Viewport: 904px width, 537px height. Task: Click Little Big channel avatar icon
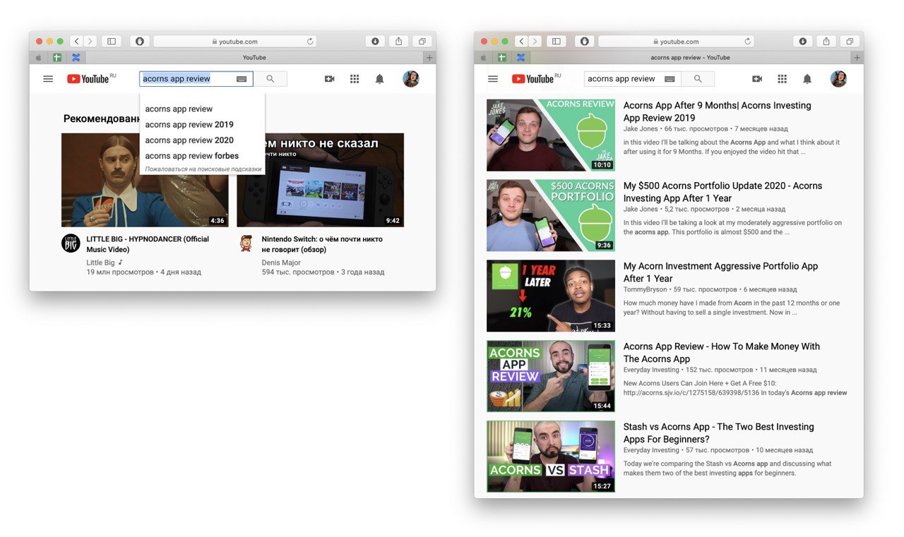pos(71,243)
